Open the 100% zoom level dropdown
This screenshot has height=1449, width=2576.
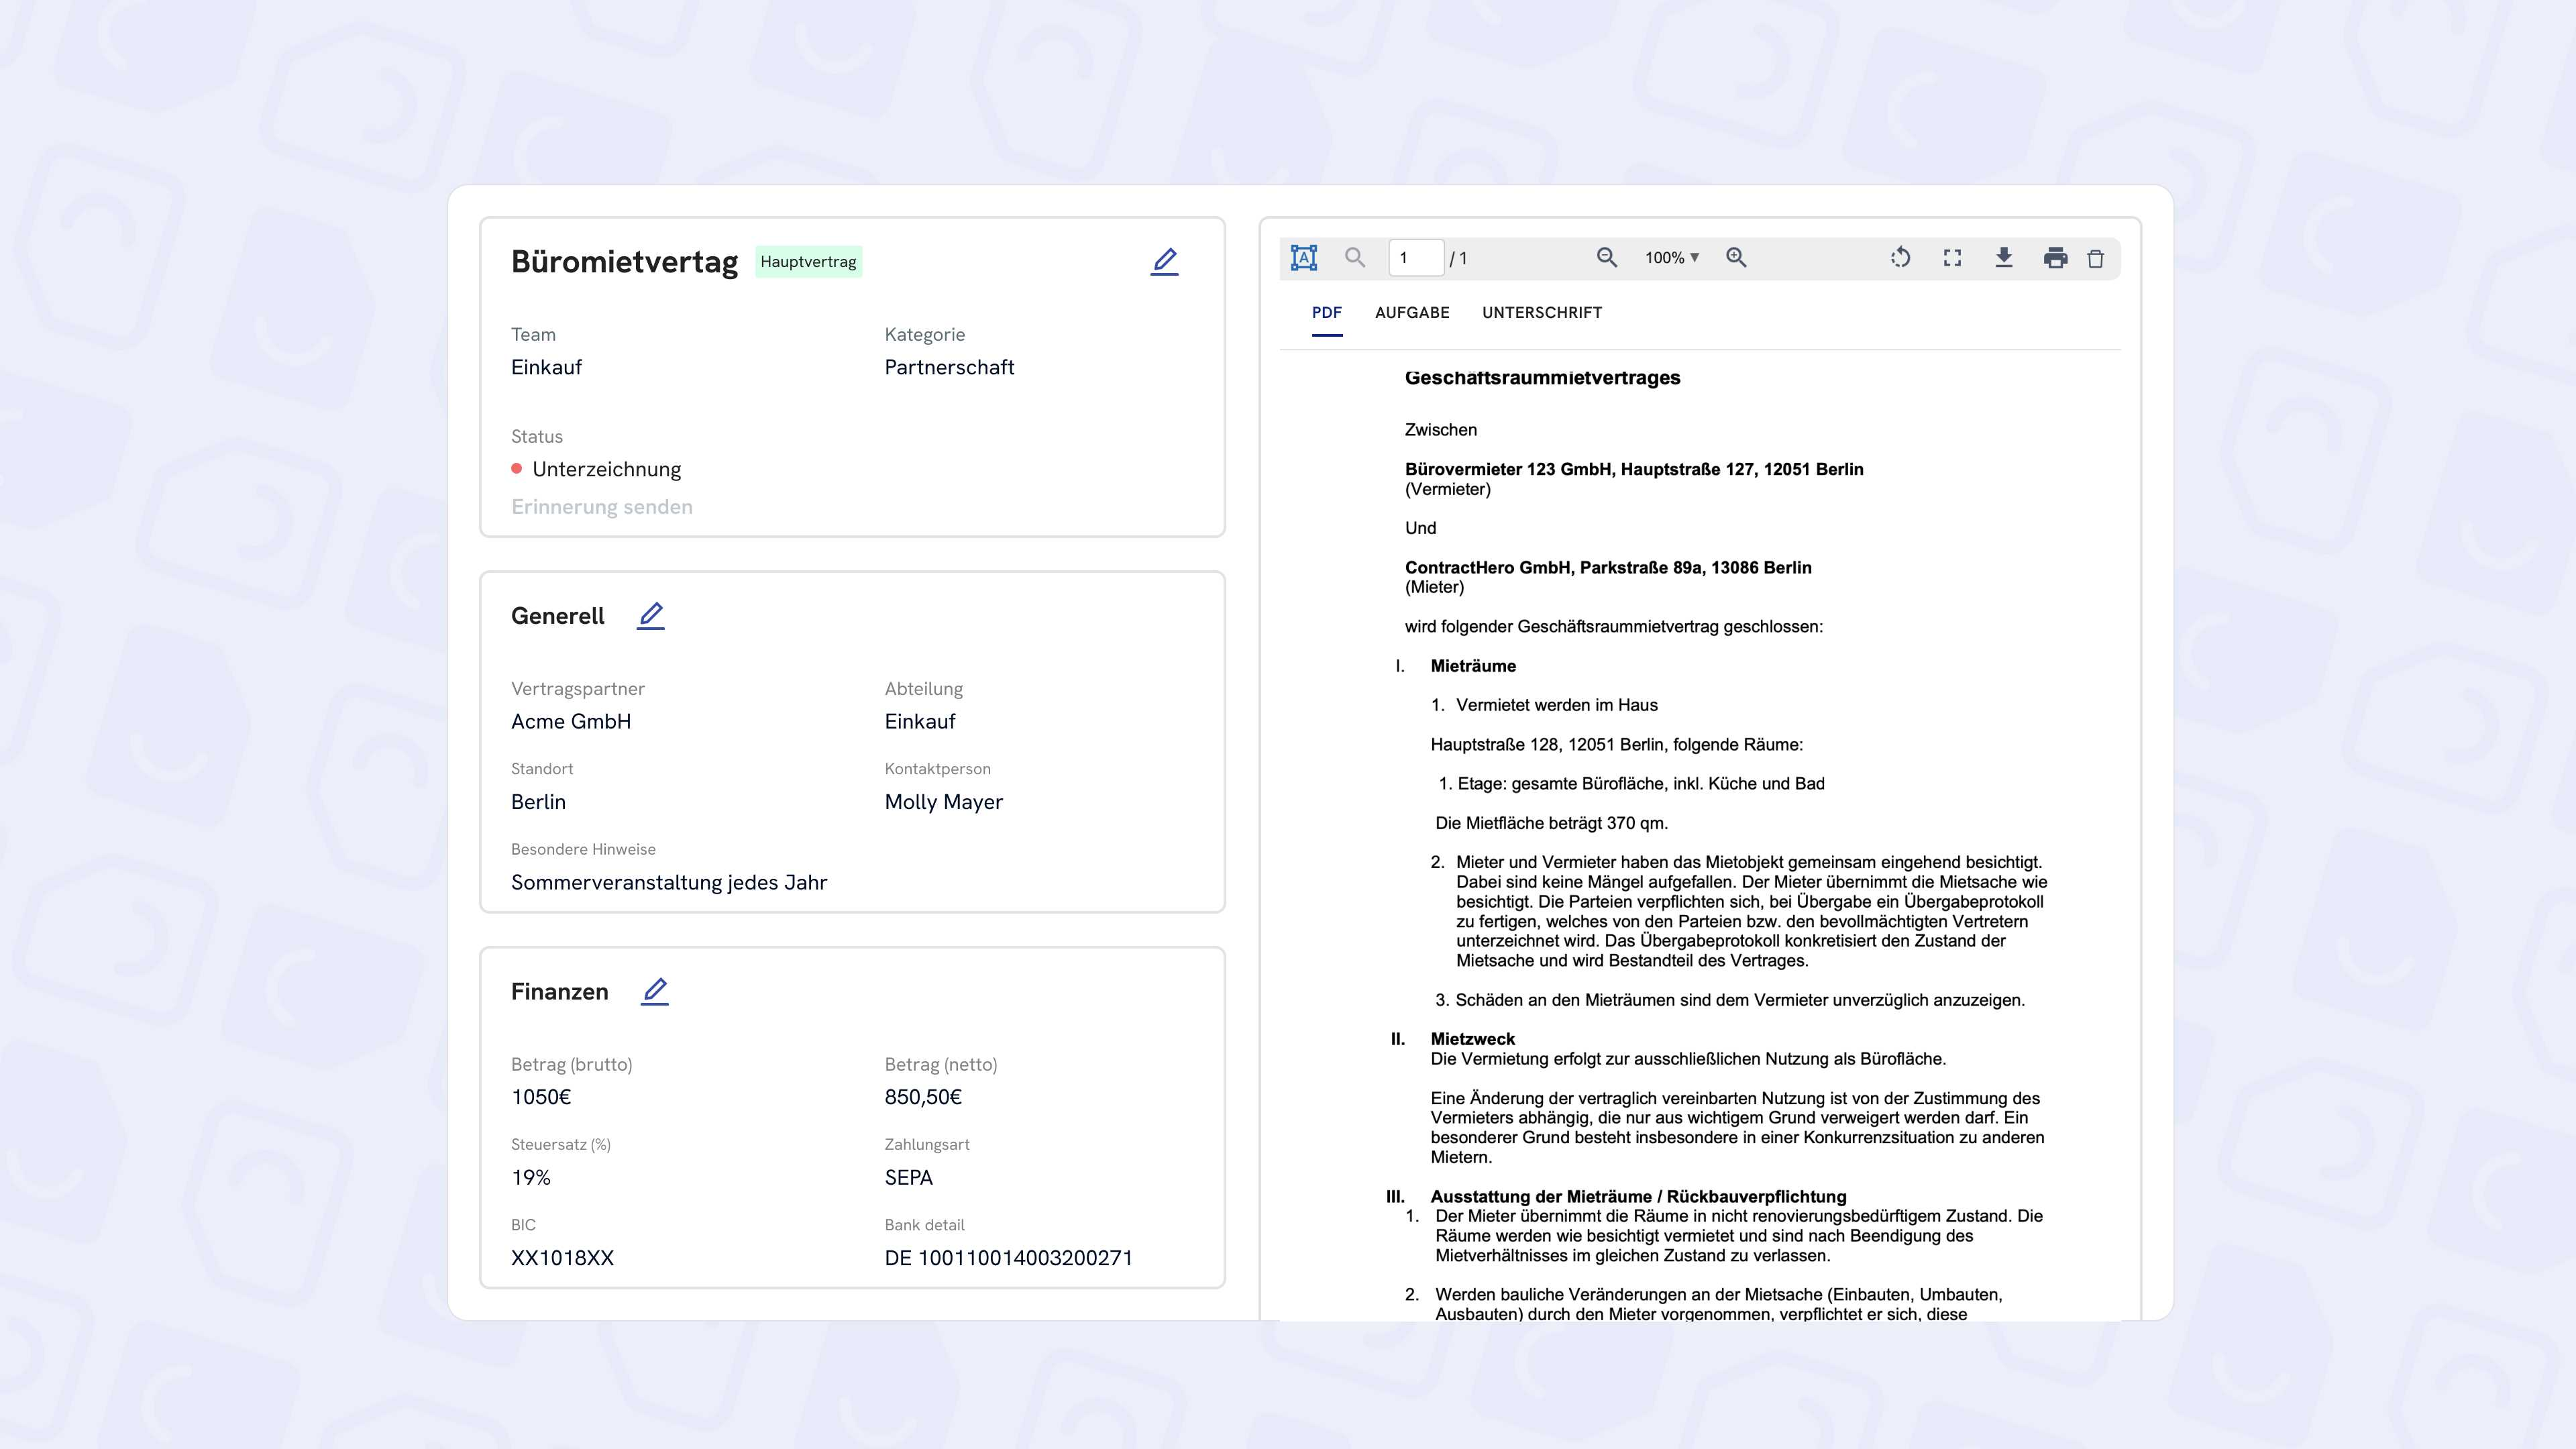click(1672, 258)
